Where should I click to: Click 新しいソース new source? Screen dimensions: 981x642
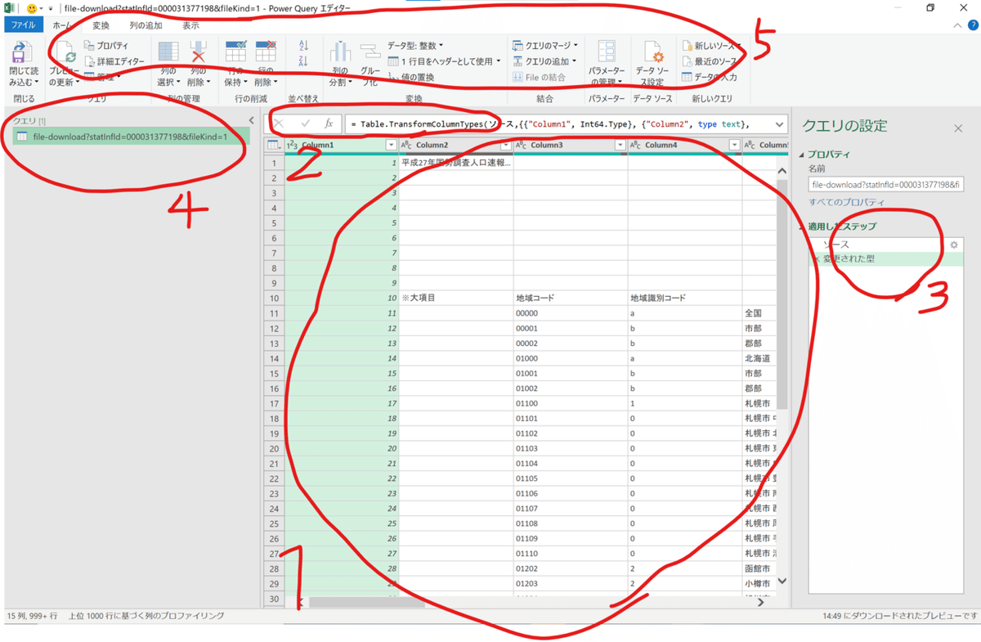click(x=712, y=46)
